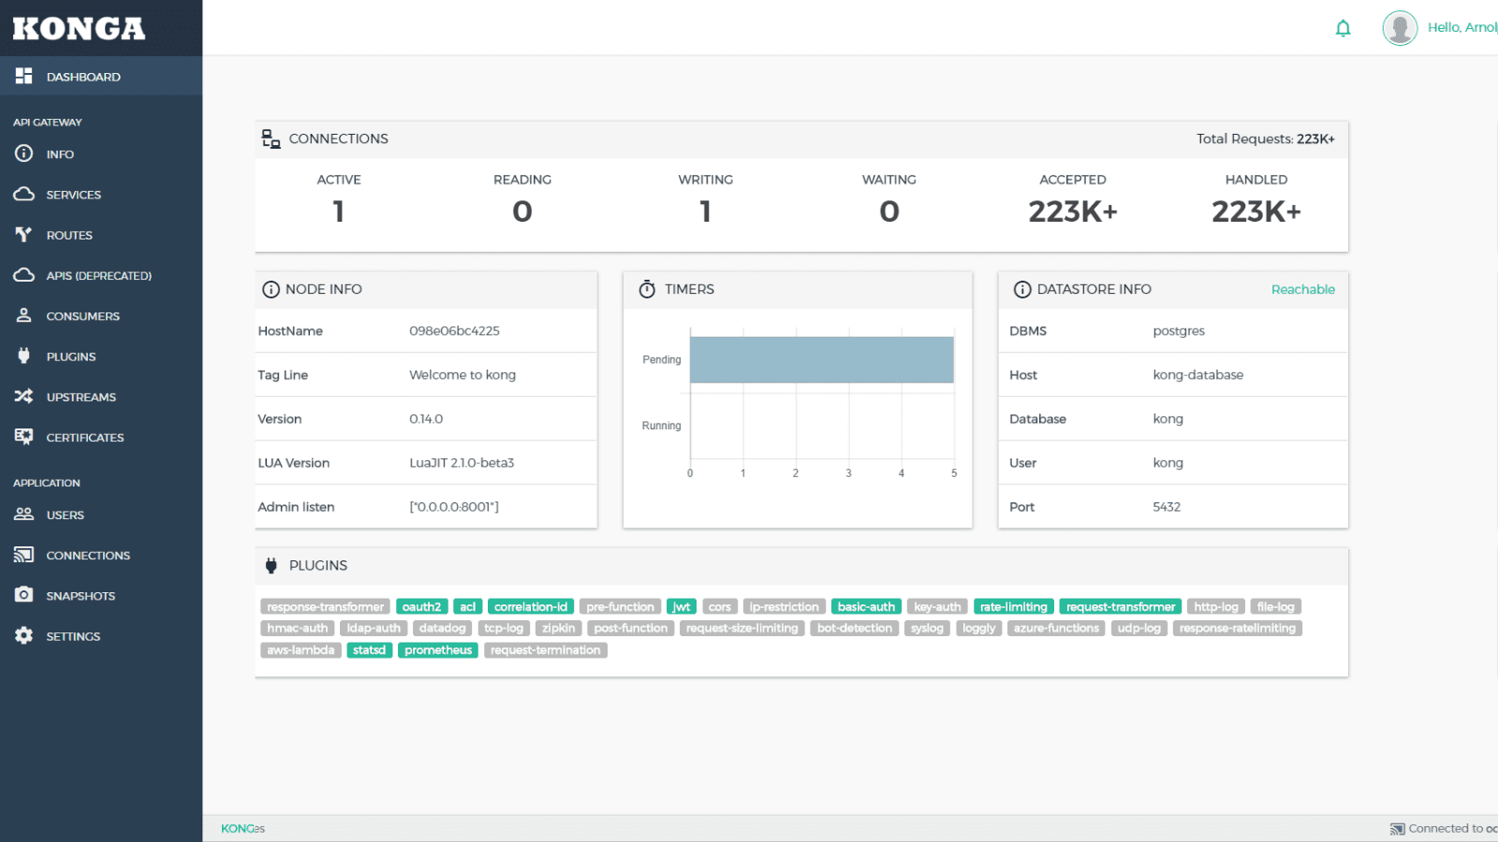Click the user avatar picture
The height and width of the screenshot is (842, 1498).
point(1400,28)
